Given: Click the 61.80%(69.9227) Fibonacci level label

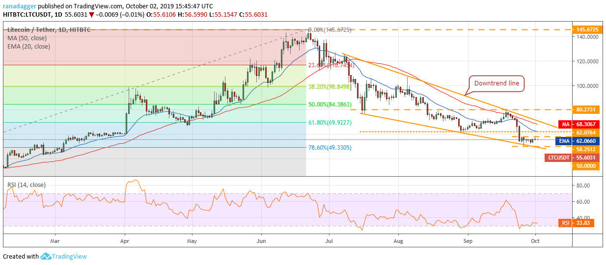Looking at the screenshot, I should coord(330,123).
